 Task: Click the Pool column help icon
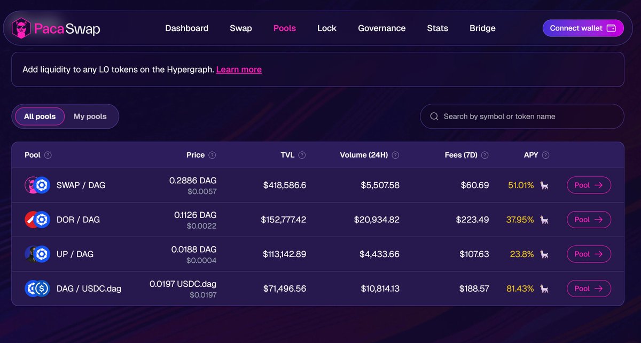[x=48, y=155]
